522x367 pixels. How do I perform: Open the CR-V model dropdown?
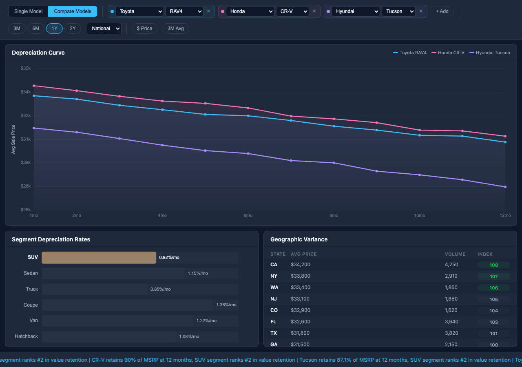coord(292,11)
